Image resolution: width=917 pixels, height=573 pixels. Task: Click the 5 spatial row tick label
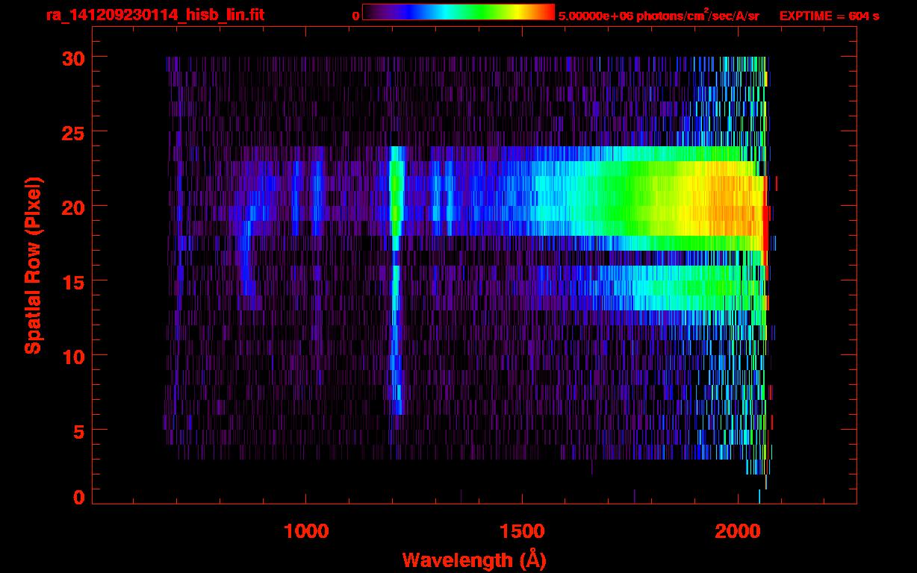pos(79,430)
